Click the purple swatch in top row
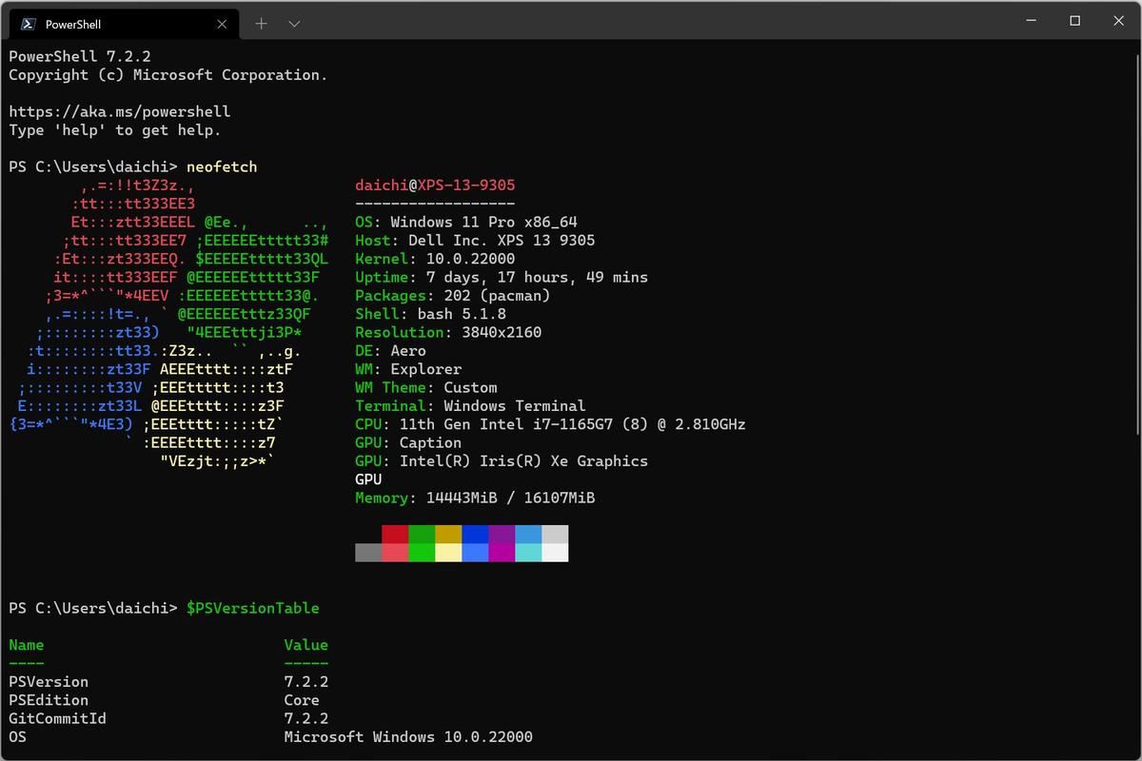The height and width of the screenshot is (761, 1142). (502, 534)
